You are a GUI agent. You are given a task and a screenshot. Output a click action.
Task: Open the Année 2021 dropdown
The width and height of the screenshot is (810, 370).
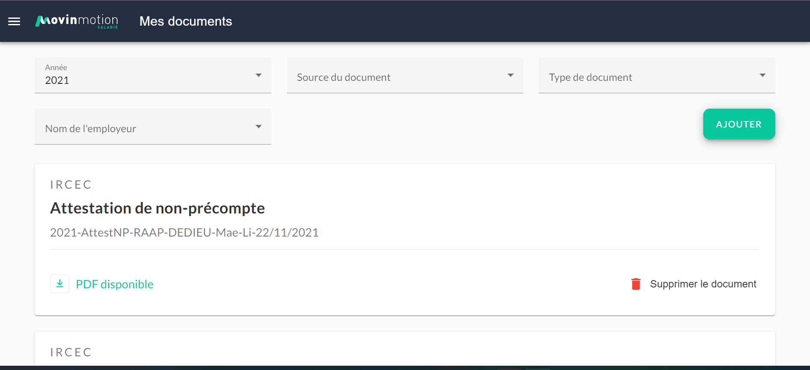(153, 75)
